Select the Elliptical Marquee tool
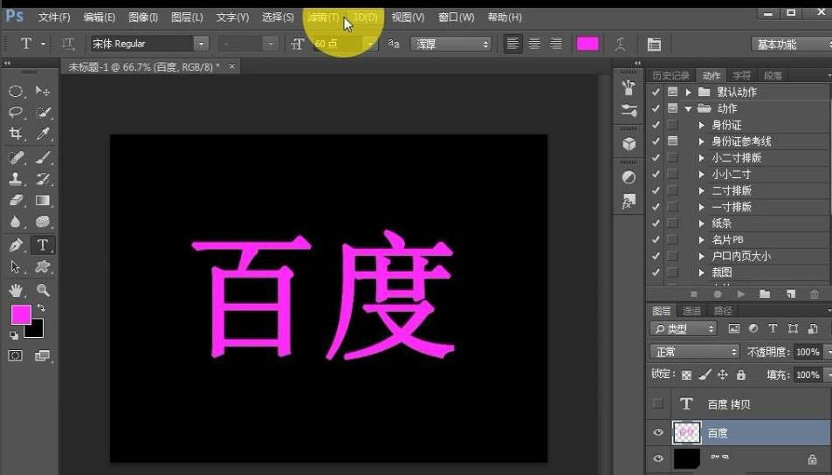The image size is (832, 475). click(16, 92)
